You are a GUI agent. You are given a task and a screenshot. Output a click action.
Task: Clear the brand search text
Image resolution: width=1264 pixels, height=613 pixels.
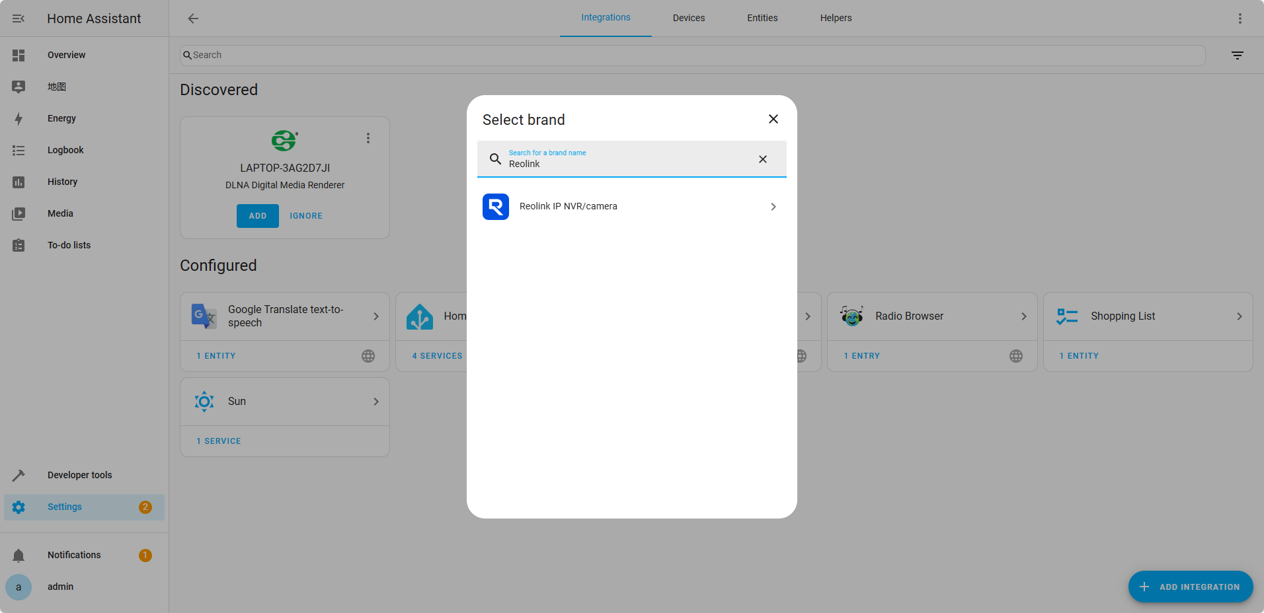tap(763, 159)
